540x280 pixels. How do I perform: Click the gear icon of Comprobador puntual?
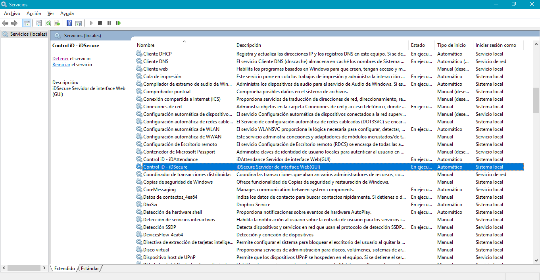tap(139, 91)
